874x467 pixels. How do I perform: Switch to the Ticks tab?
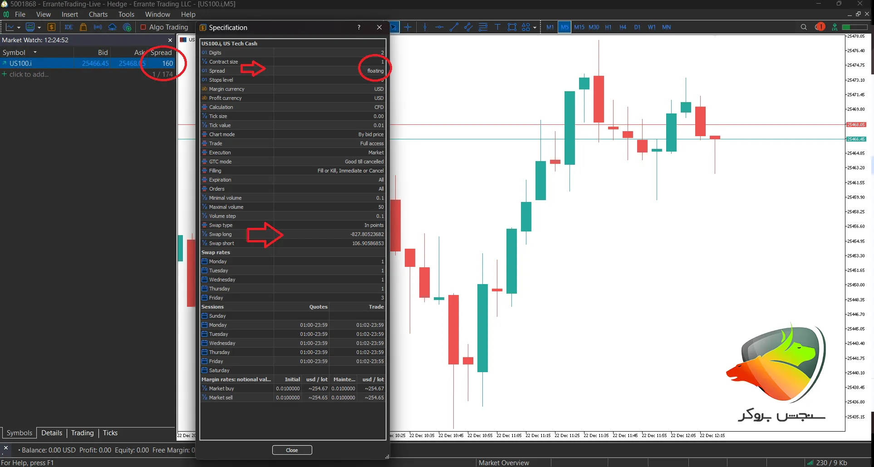tap(110, 433)
